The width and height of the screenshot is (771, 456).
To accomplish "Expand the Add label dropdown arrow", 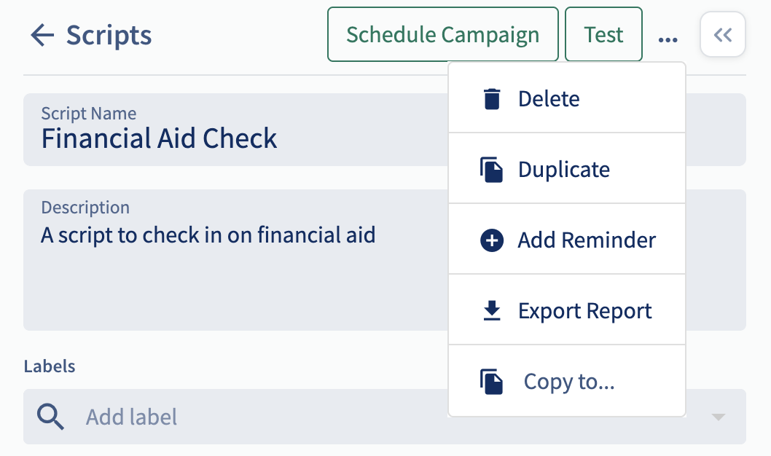I will click(719, 417).
